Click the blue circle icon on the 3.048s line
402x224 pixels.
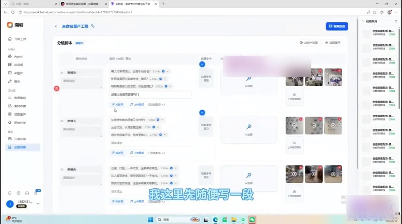click(x=163, y=72)
